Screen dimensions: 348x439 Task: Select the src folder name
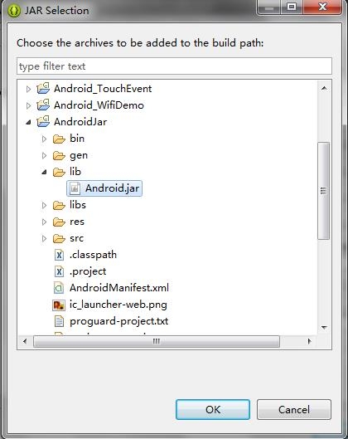point(76,238)
